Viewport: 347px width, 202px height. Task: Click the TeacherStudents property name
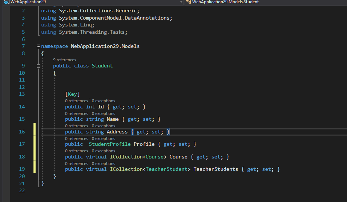[x=216, y=169]
